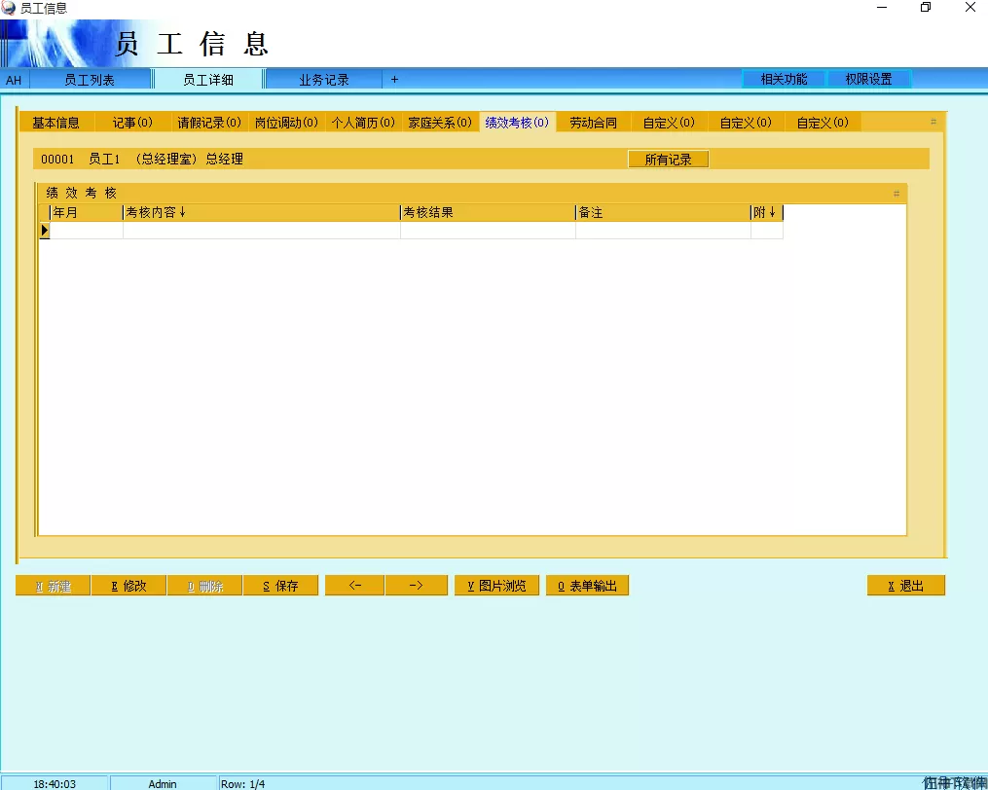Switch to 记事(0) sub-tab

[x=132, y=123]
